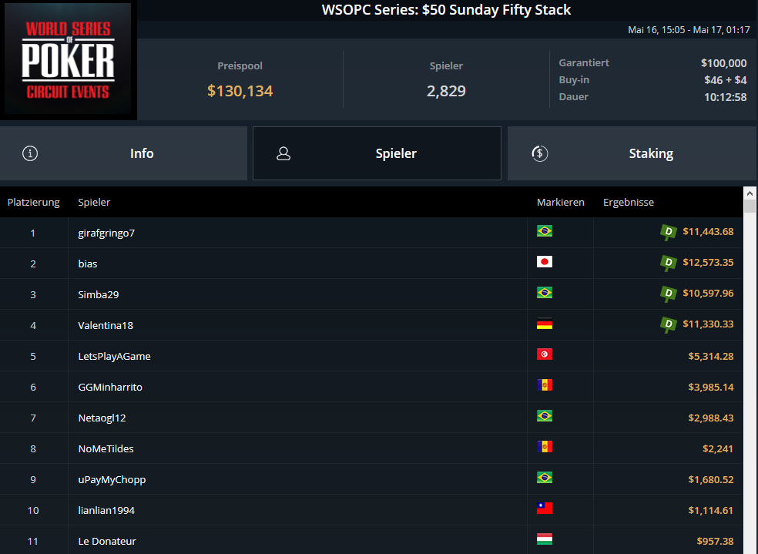Image resolution: width=758 pixels, height=554 pixels.
Task: Click the Ergebnisse column header
Action: [x=628, y=202]
